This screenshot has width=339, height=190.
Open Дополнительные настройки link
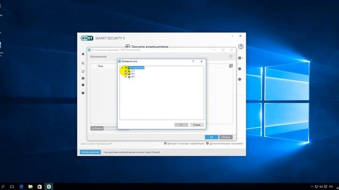(x=225, y=144)
